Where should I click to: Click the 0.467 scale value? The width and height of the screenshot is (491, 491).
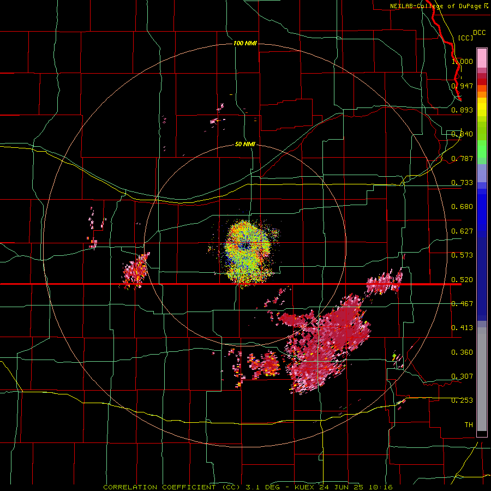coord(462,304)
